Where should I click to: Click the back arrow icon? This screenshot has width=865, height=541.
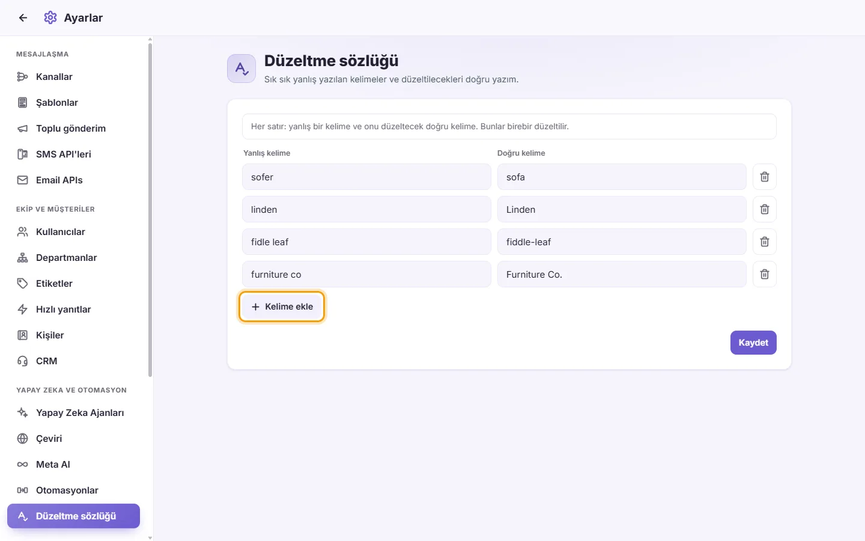click(23, 18)
